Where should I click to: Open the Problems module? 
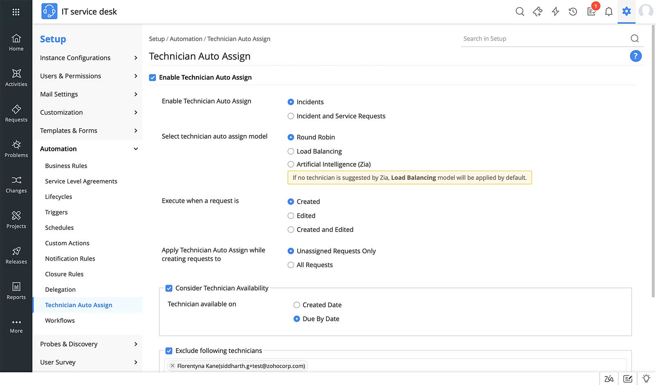16,149
